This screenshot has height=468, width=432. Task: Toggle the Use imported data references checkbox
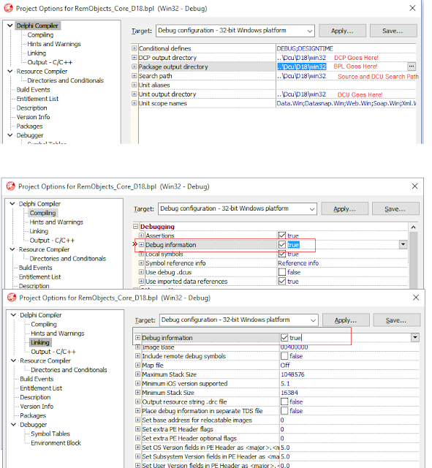(282, 281)
